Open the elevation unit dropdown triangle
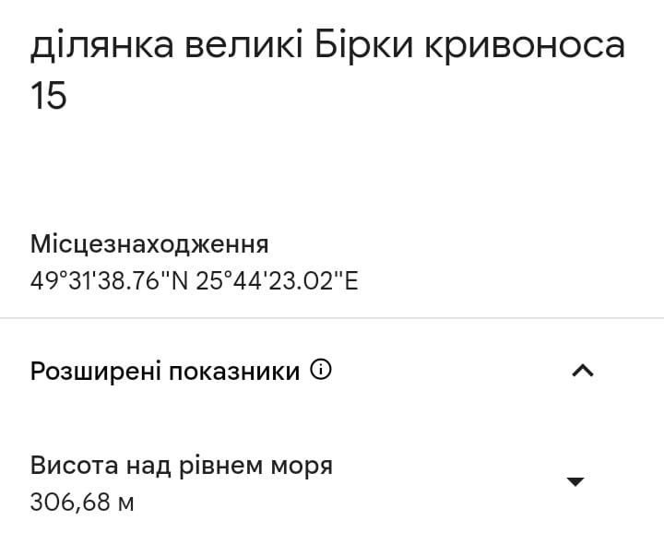This screenshot has height=556, width=664. (x=575, y=481)
